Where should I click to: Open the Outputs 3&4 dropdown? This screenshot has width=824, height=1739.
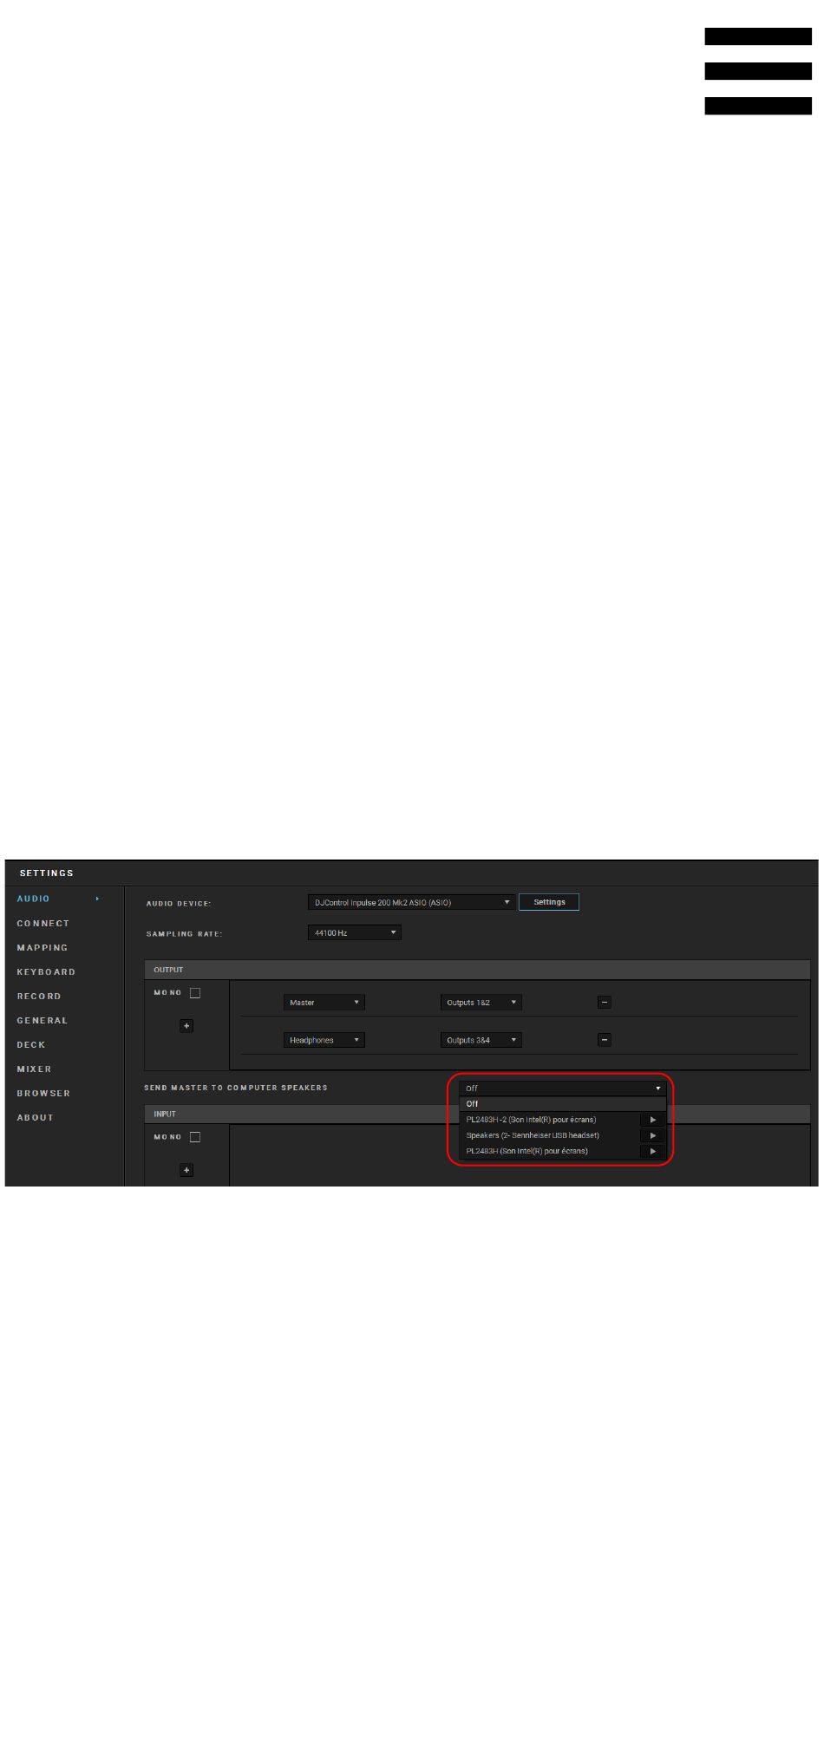(x=481, y=1040)
